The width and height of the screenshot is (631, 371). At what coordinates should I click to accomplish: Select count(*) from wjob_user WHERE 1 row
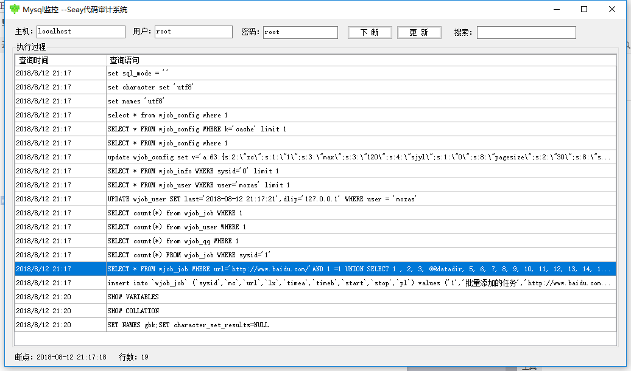tap(315, 227)
